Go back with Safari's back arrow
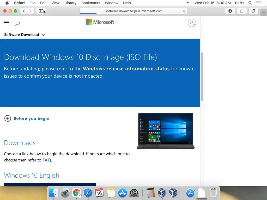Image resolution: width=267 pixels, height=200 pixels. [24, 11]
